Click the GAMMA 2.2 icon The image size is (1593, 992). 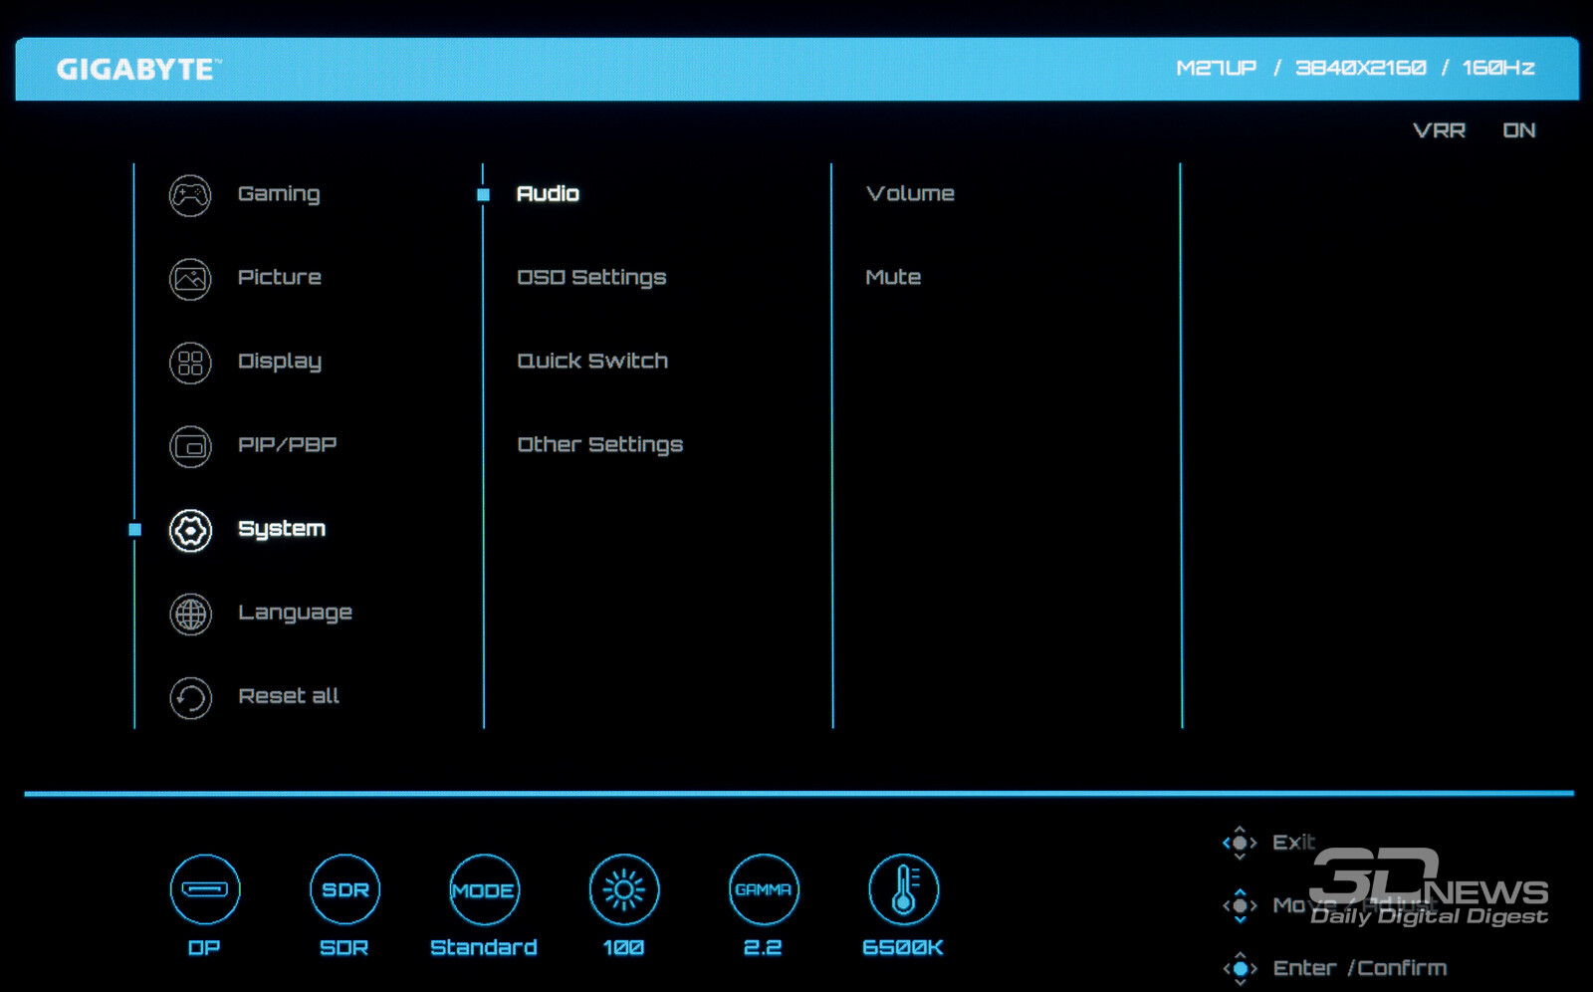763,889
